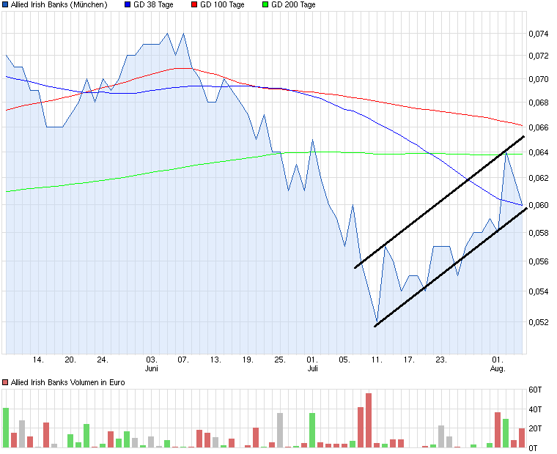
Task: Click the 0,066 price axis value
Action: (x=539, y=127)
